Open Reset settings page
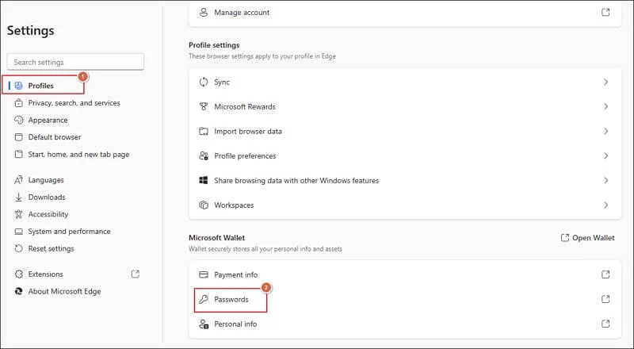The width and height of the screenshot is (634, 349). pos(51,248)
